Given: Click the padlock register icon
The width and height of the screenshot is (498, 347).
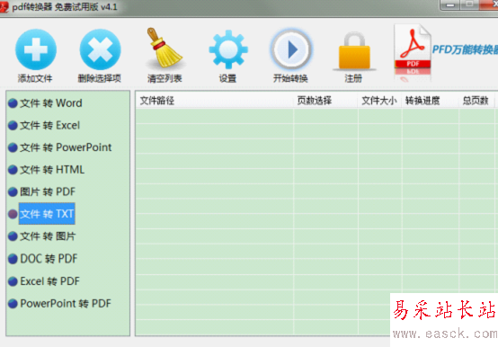Looking at the screenshot, I should coord(354,51).
